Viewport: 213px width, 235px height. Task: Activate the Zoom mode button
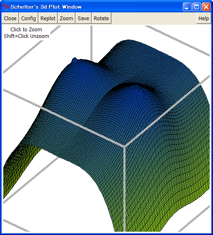tap(66, 18)
